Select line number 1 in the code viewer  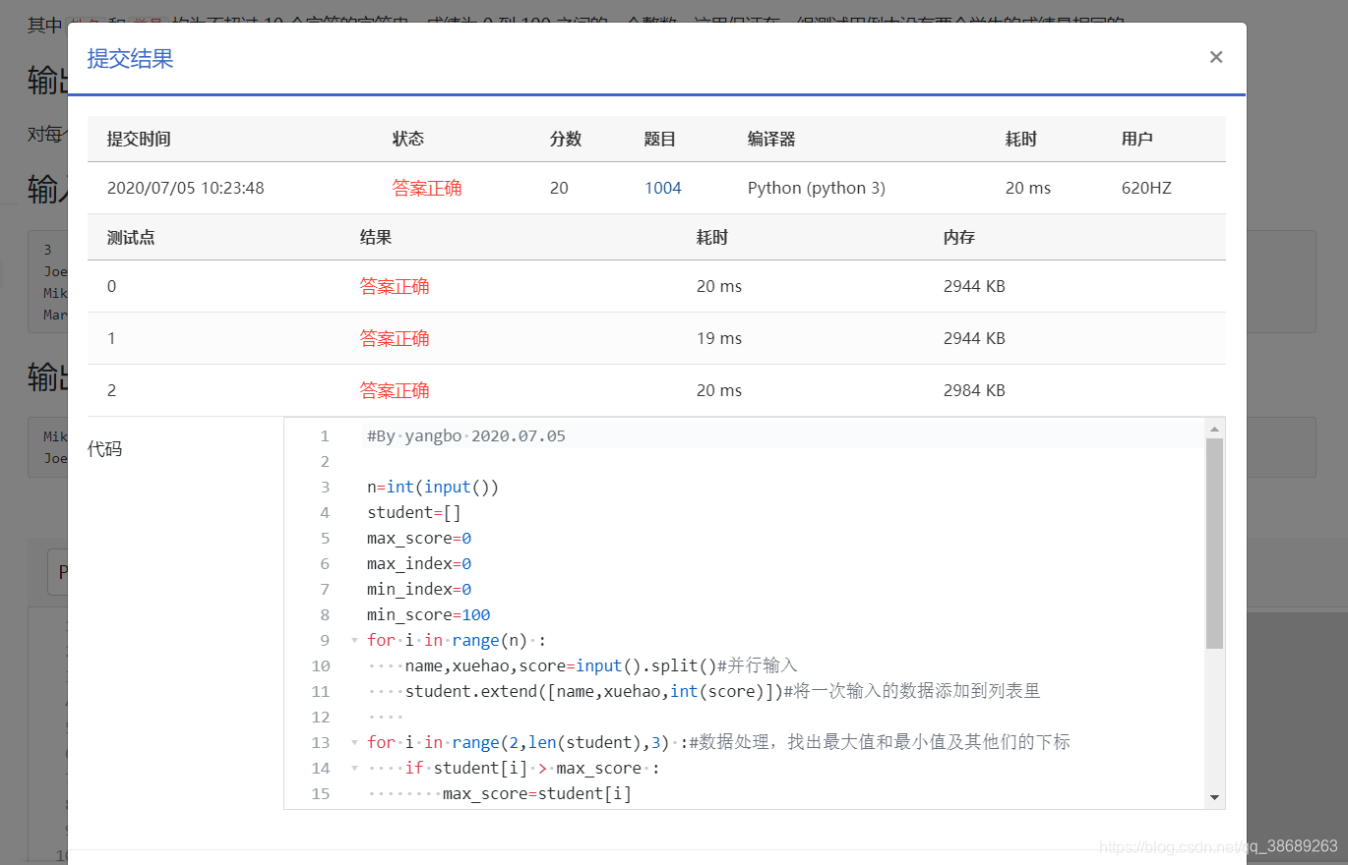tap(325, 435)
